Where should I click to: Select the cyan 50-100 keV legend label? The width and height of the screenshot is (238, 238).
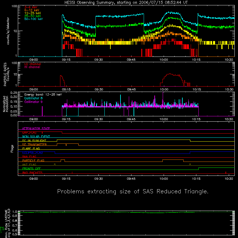[x=34, y=19]
